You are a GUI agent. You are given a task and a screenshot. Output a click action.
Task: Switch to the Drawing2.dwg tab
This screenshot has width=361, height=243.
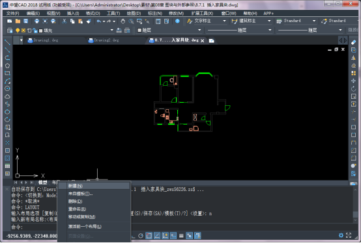[106, 40]
